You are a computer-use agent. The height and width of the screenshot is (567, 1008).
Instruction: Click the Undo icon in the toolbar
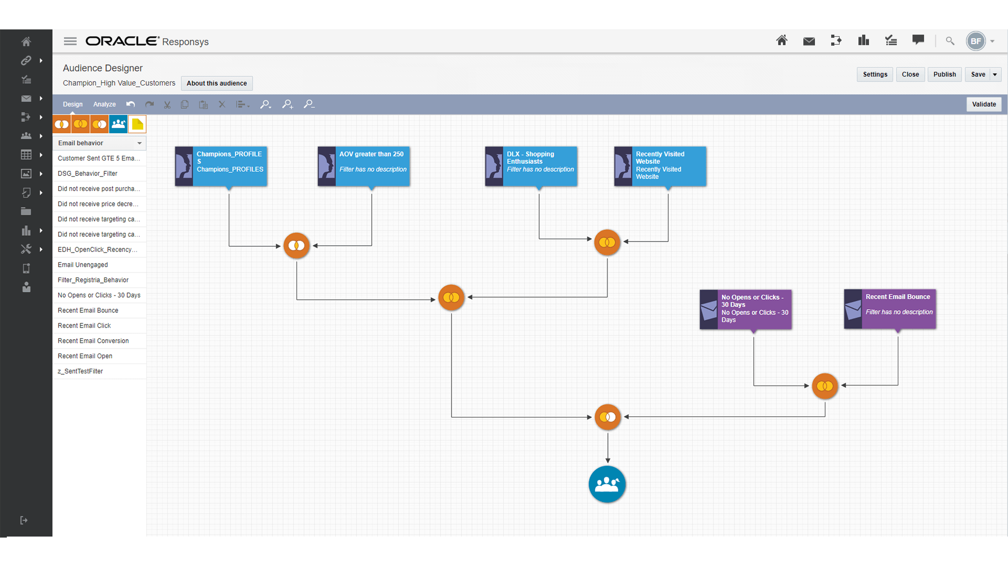[131, 104]
